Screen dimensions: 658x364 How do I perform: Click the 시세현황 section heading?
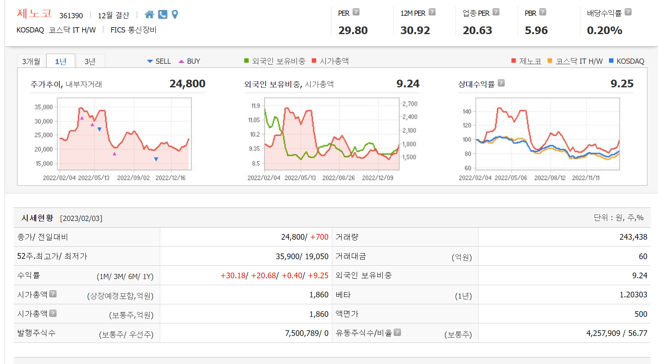pos(37,218)
